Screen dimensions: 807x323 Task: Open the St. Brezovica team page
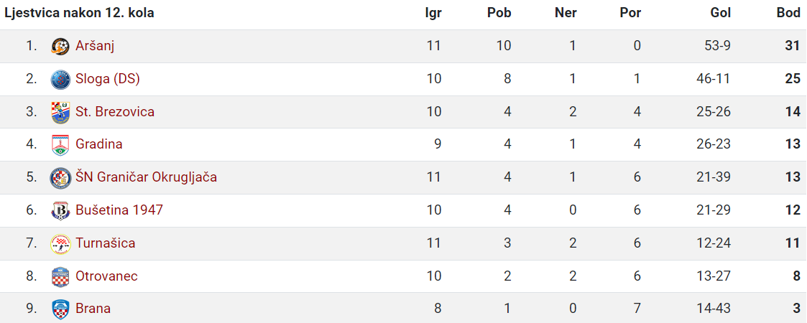(115, 111)
